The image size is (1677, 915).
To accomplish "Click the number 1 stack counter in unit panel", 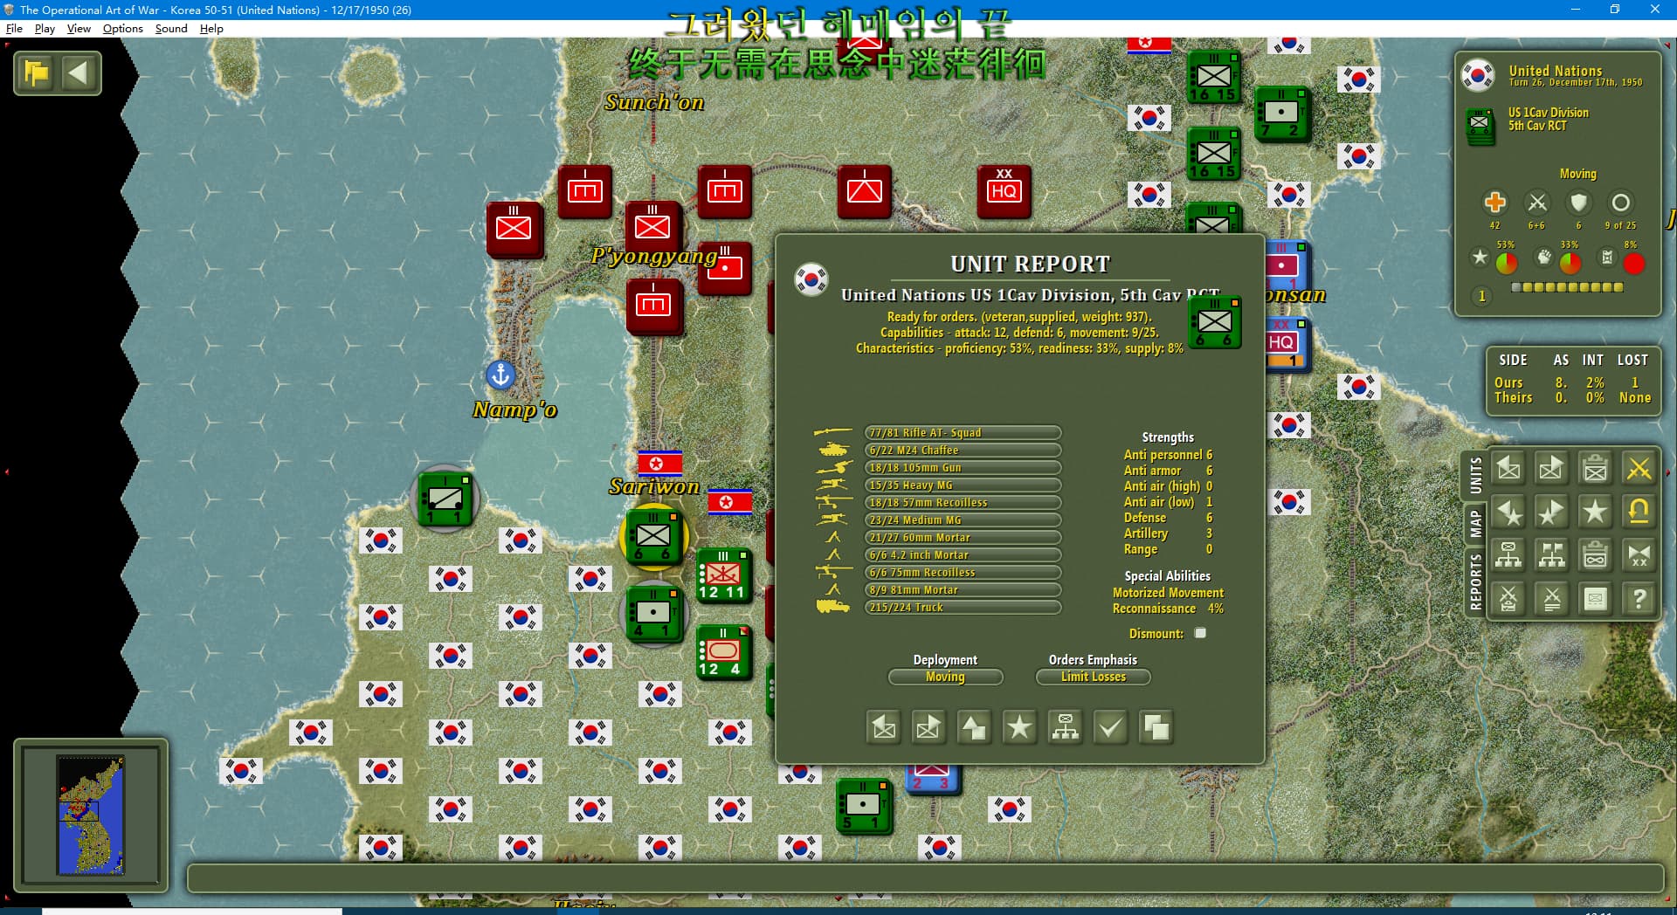I will tap(1481, 297).
